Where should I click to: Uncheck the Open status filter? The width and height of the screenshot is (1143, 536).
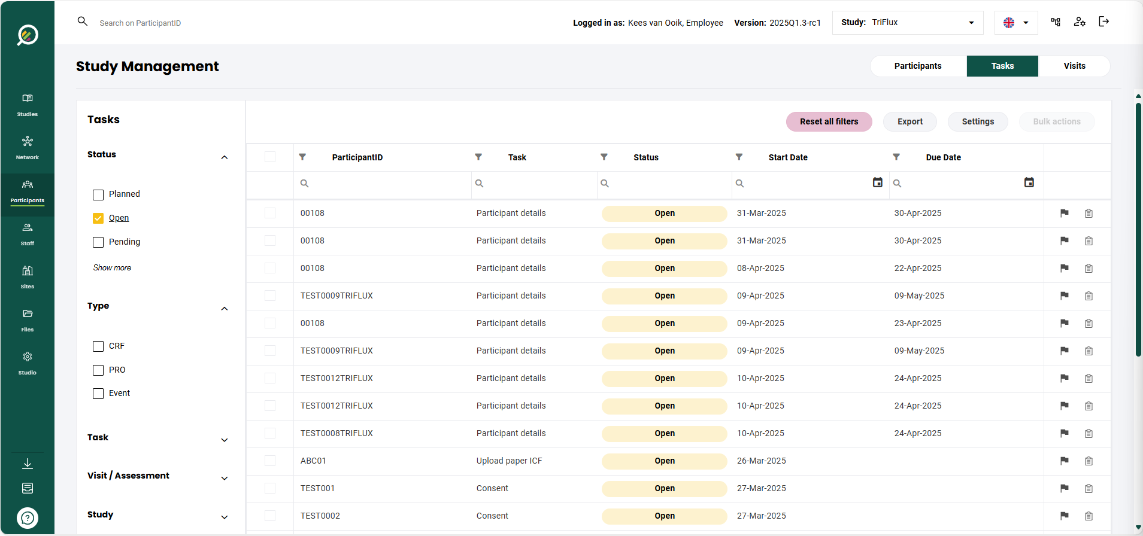pyautogui.click(x=98, y=218)
